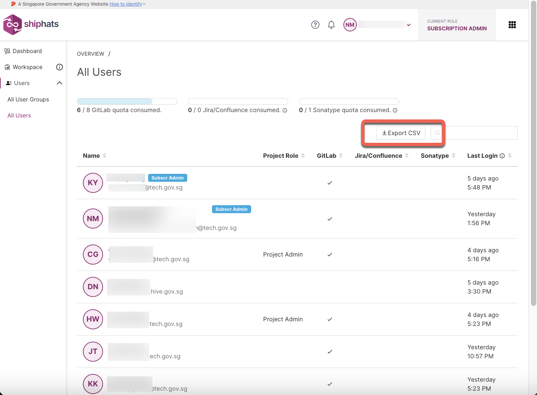Viewport: 537px width, 395px height.
Task: Collapse the Users sidebar section
Action: [60, 83]
